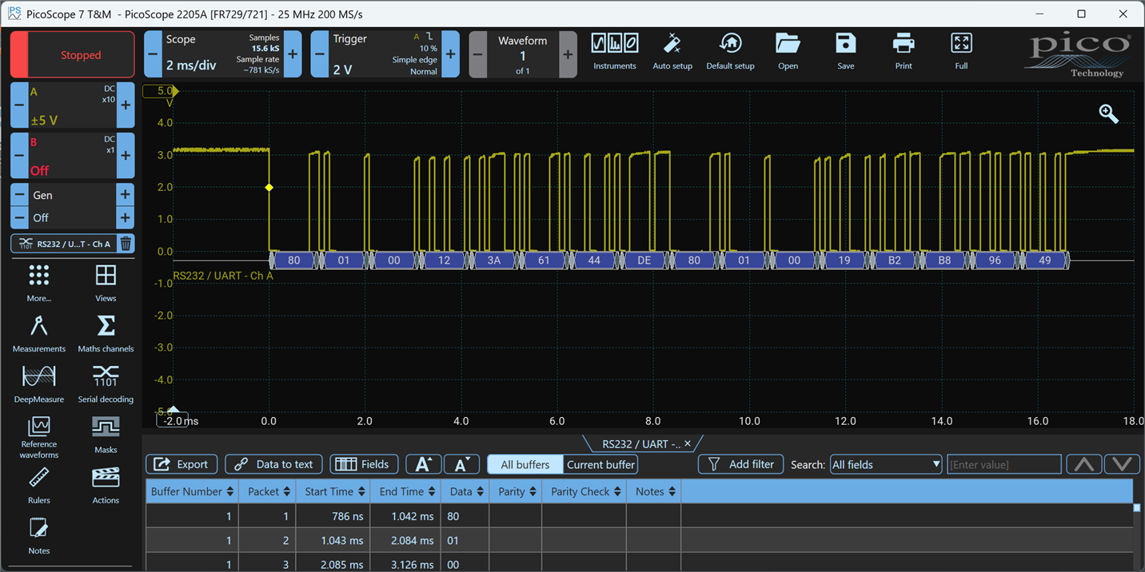The image size is (1145, 572).
Task: Open Channel A ±5 V settings
Action: point(72,105)
